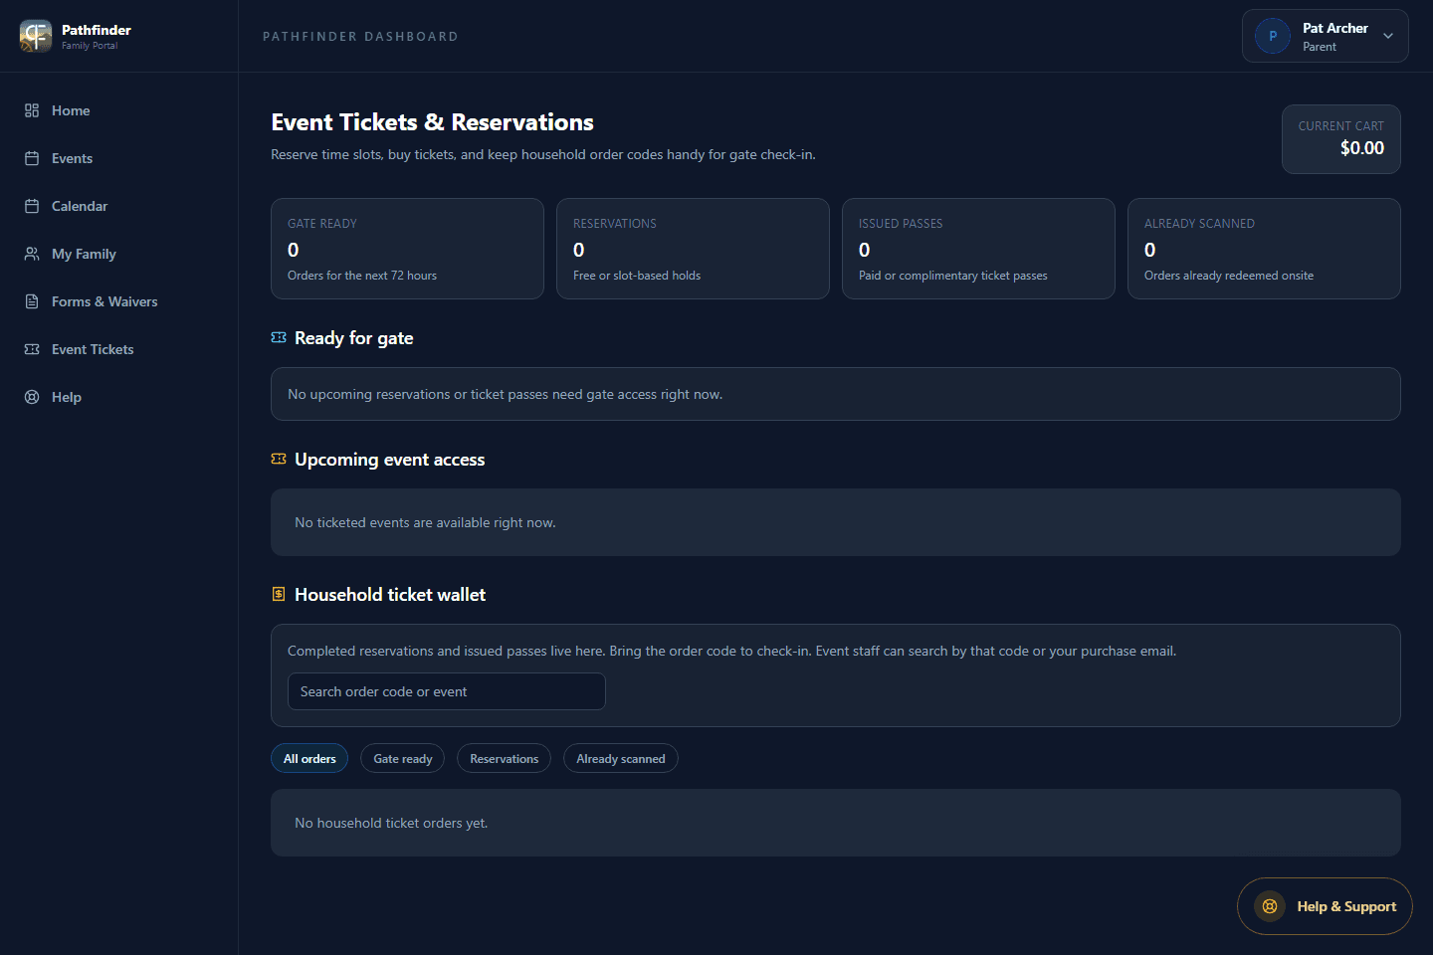Click the Search order code or event field
Viewport: 1433px width, 955px height.
coord(447,691)
